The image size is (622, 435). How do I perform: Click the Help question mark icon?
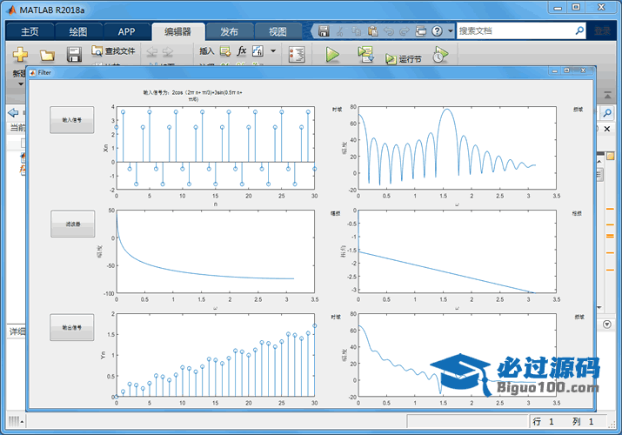[x=438, y=31]
